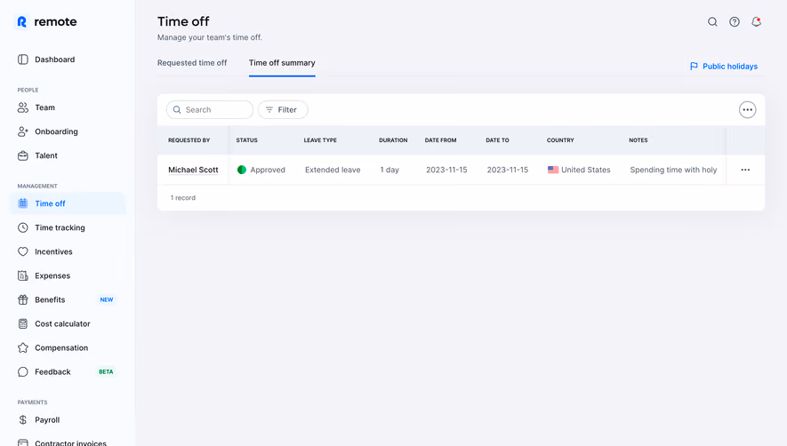Click the Date To column header
The image size is (787, 446).
click(x=497, y=140)
